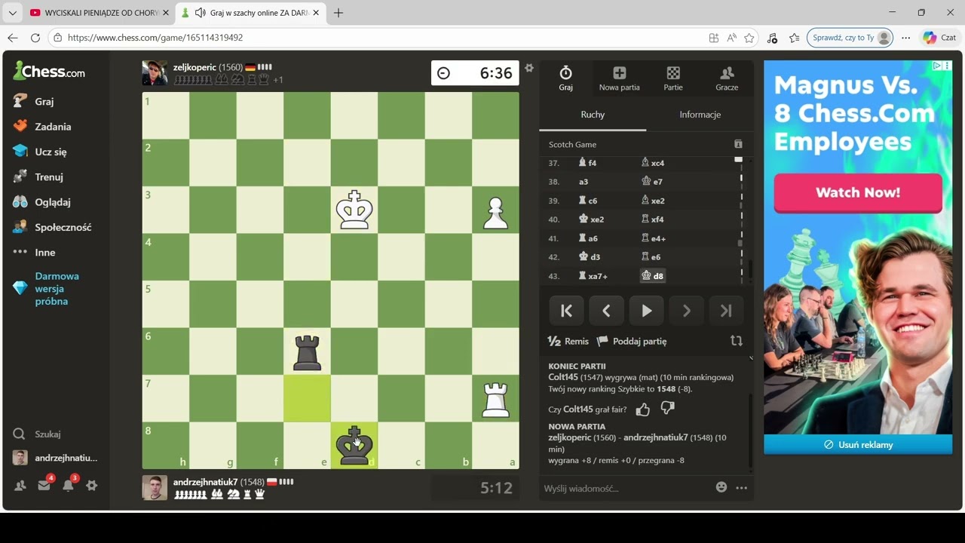The image size is (965, 543).
Task: Click opening book icon beside Scotch Game
Action: coord(738,144)
